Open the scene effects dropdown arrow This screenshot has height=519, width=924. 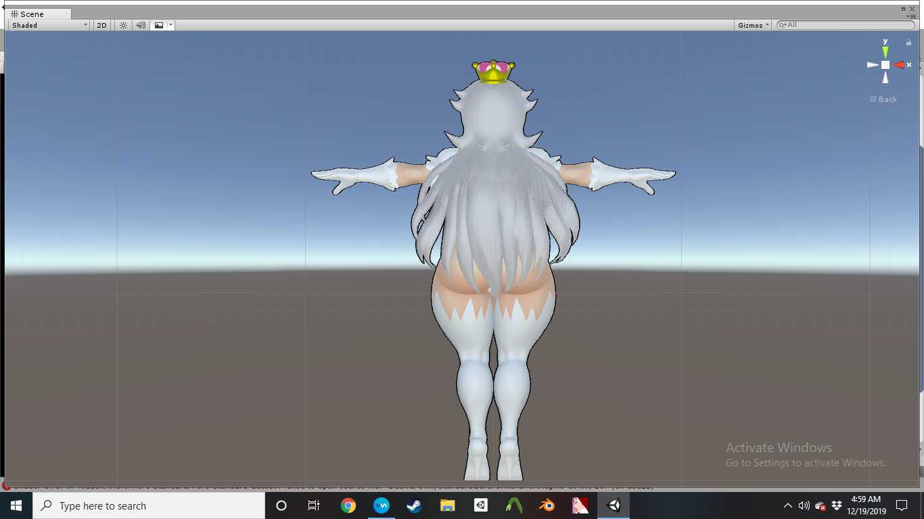(171, 25)
